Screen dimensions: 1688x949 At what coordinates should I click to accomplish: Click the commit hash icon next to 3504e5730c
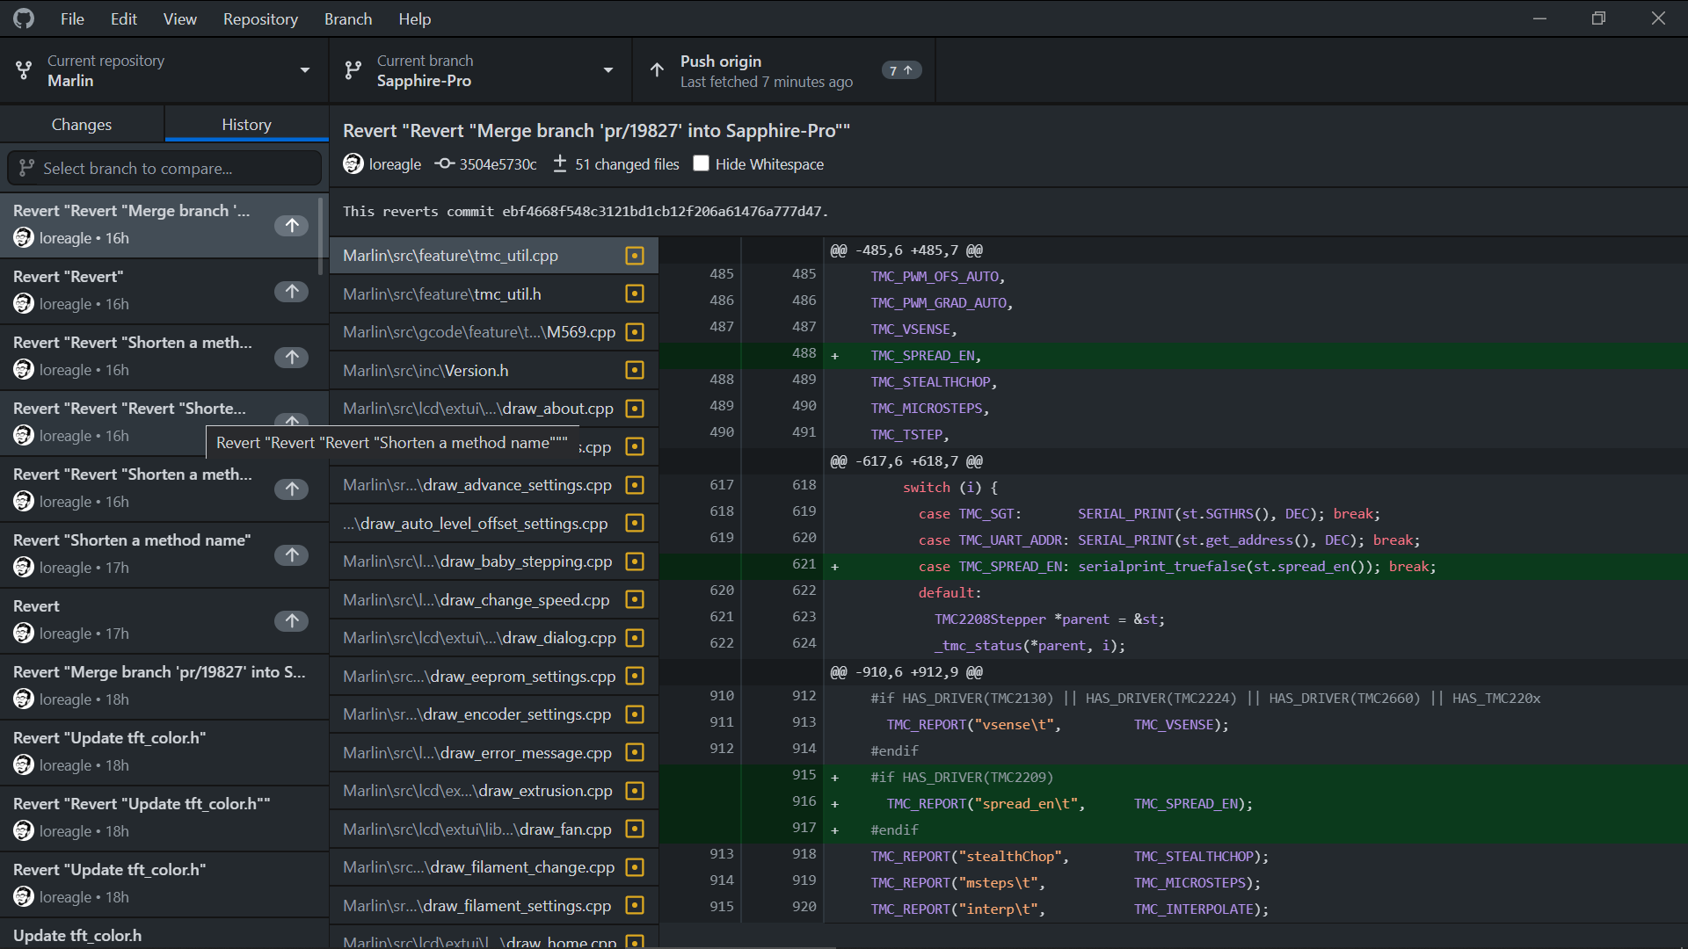click(445, 164)
